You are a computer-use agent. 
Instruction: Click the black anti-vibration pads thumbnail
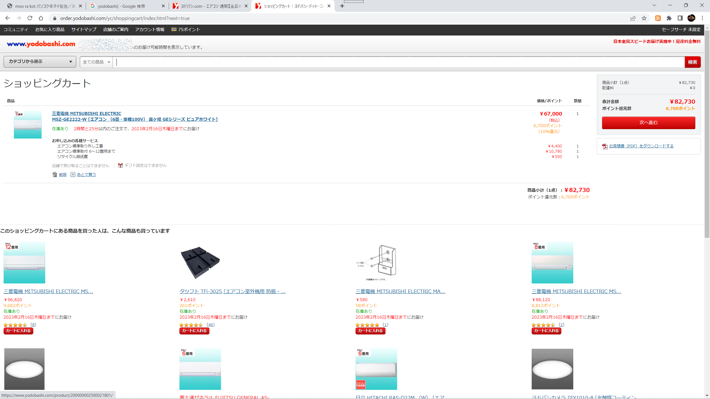coord(200,263)
